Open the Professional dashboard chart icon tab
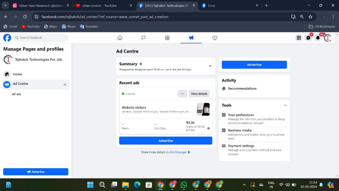Screen dimensions: 339x191 [x=167, y=38]
